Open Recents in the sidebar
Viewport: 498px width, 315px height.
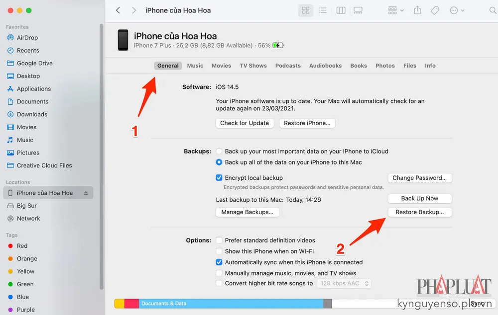point(27,50)
